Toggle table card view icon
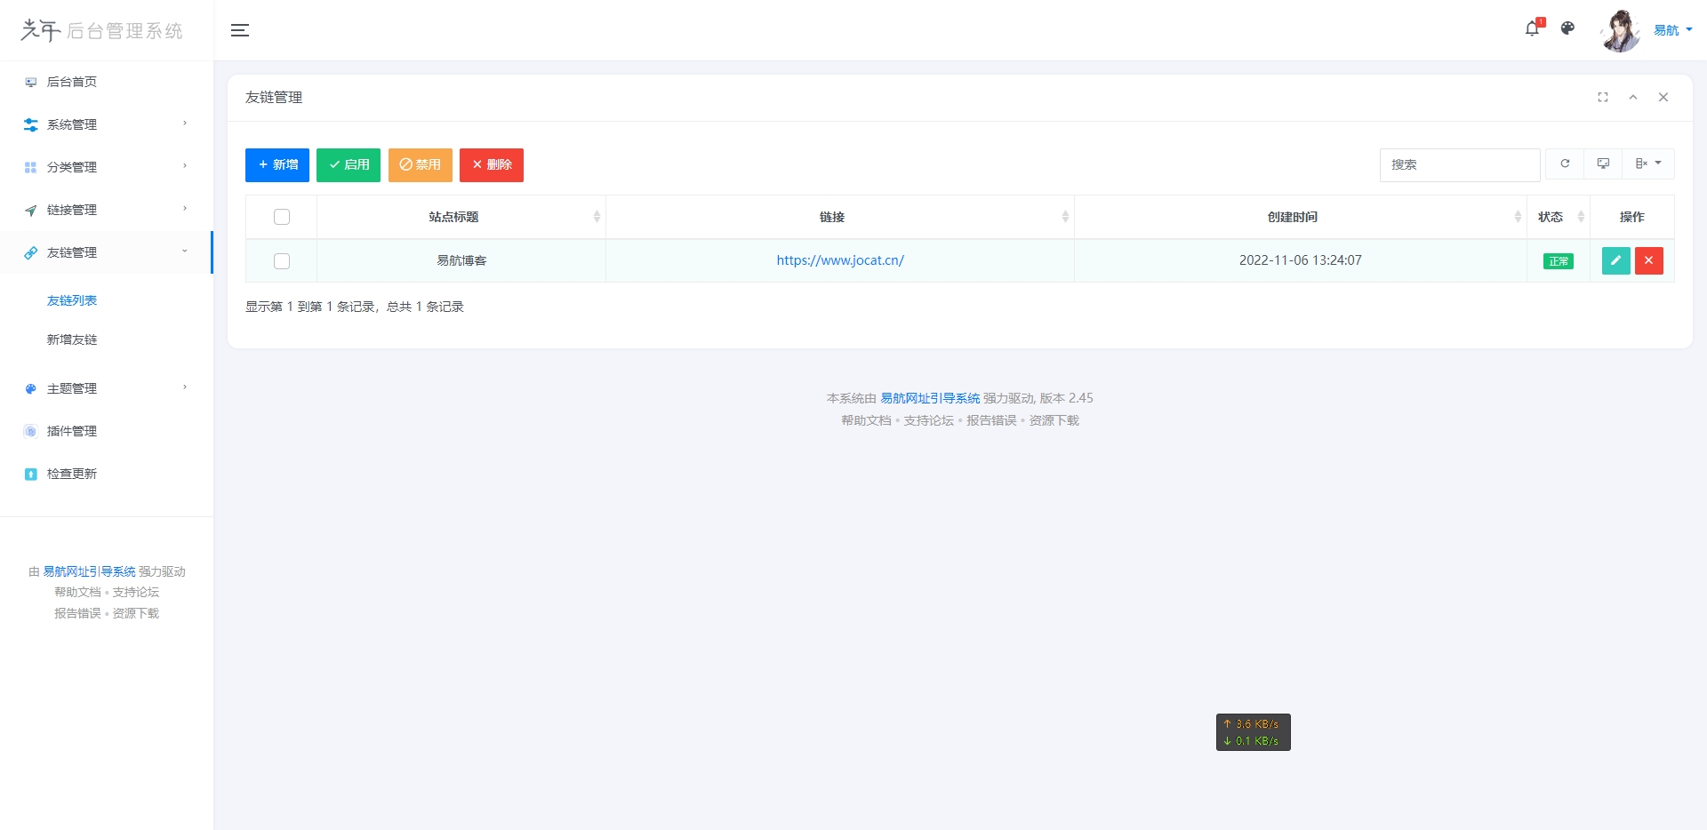The image size is (1707, 830). coord(1603,164)
